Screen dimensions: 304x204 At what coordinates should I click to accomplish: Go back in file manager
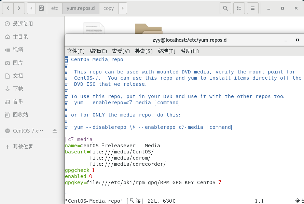(x=8, y=8)
